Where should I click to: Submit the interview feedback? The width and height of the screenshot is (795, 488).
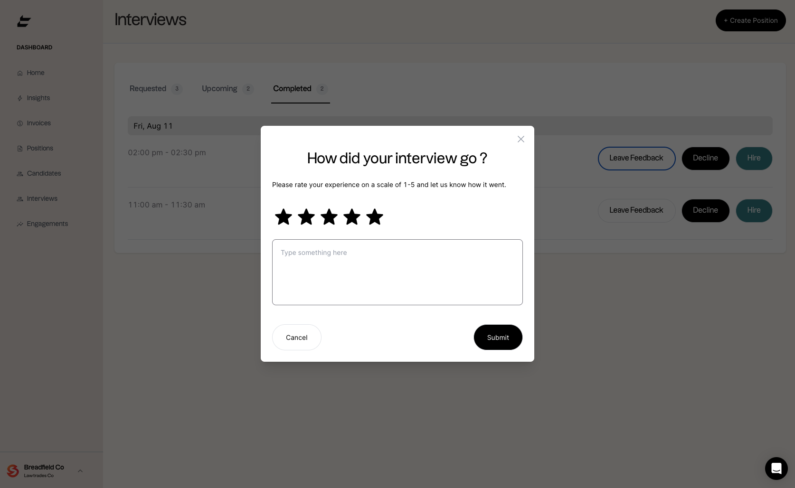(498, 338)
